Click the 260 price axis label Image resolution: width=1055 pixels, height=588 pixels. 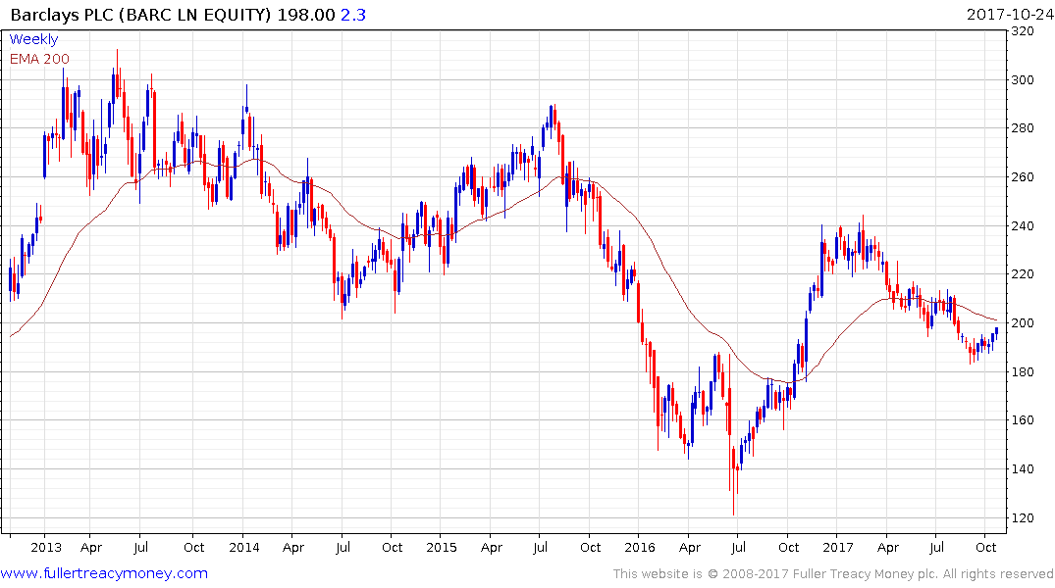(x=1023, y=177)
